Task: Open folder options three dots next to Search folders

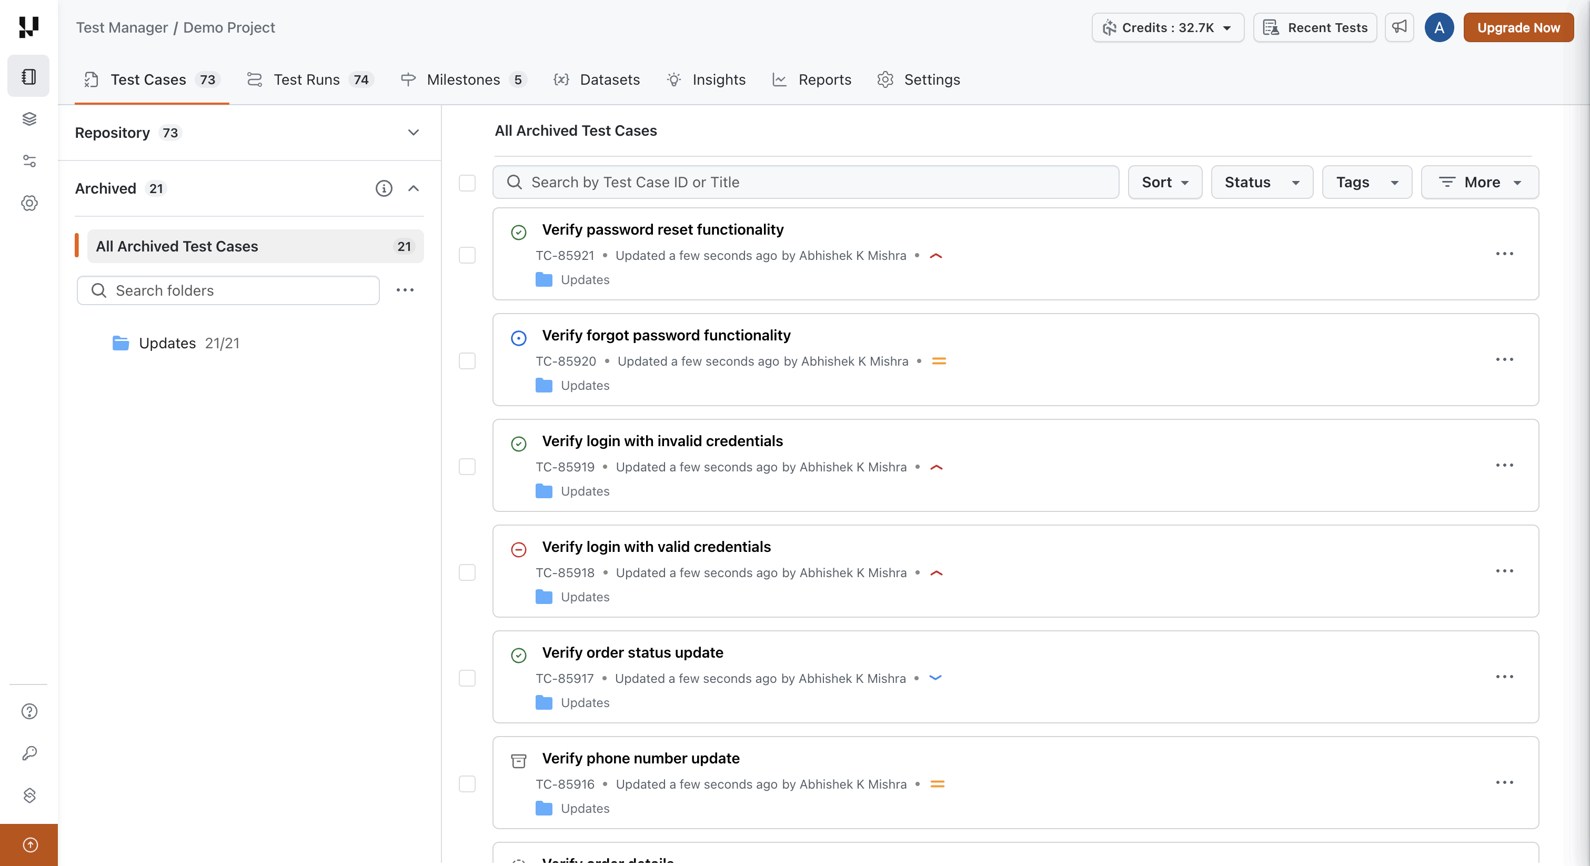Action: click(405, 290)
